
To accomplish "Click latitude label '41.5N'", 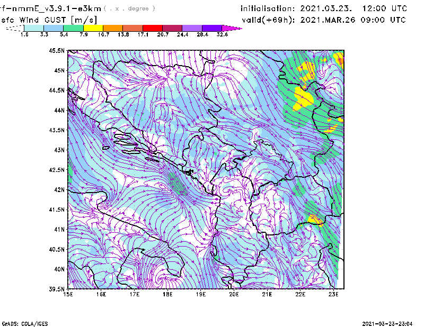I will [57, 210].
